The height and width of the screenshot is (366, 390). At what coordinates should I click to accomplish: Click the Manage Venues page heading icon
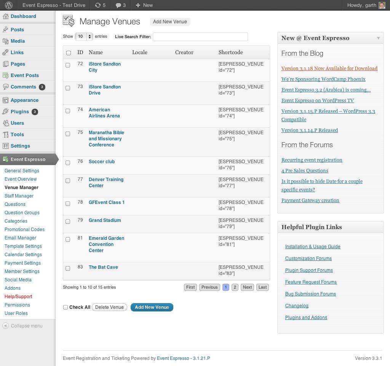tap(69, 21)
